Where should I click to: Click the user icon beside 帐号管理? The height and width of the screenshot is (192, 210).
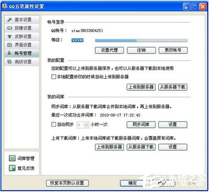pyautogui.click(x=10, y=53)
